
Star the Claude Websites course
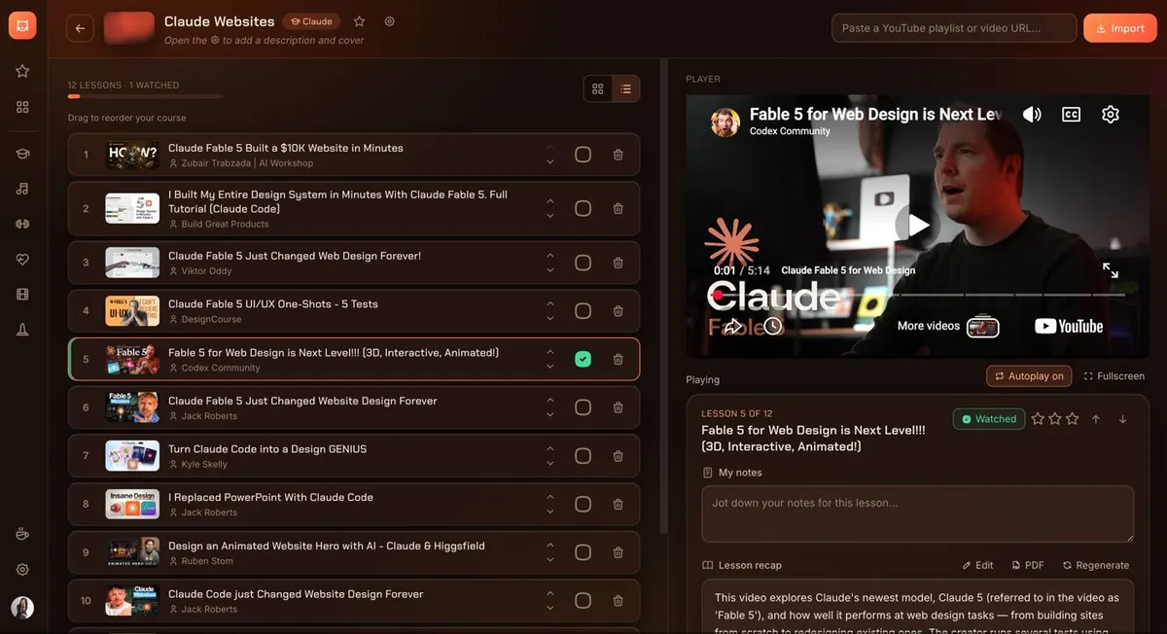[x=360, y=21]
